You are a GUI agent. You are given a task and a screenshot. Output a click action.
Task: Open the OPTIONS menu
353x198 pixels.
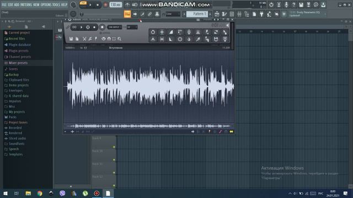coord(46,4)
